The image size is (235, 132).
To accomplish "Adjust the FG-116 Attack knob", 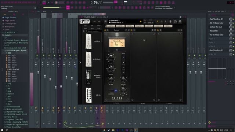I will pyautogui.click(x=111, y=80).
